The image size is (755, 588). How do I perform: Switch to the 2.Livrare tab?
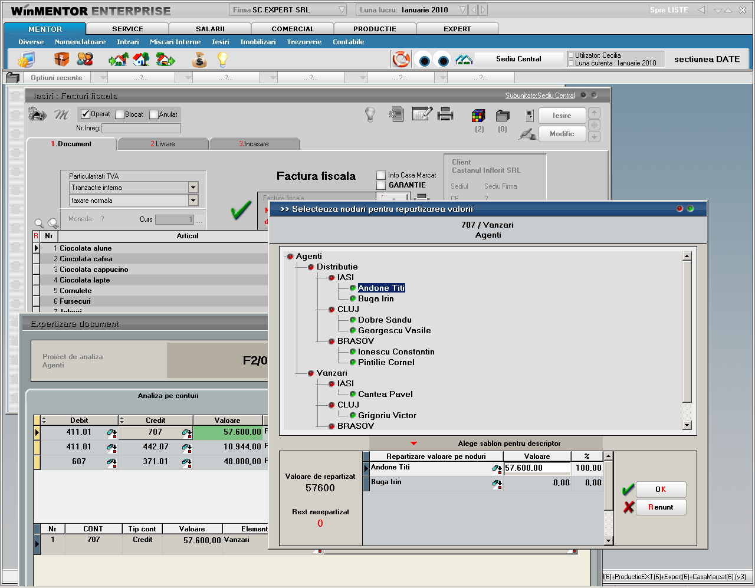point(163,144)
